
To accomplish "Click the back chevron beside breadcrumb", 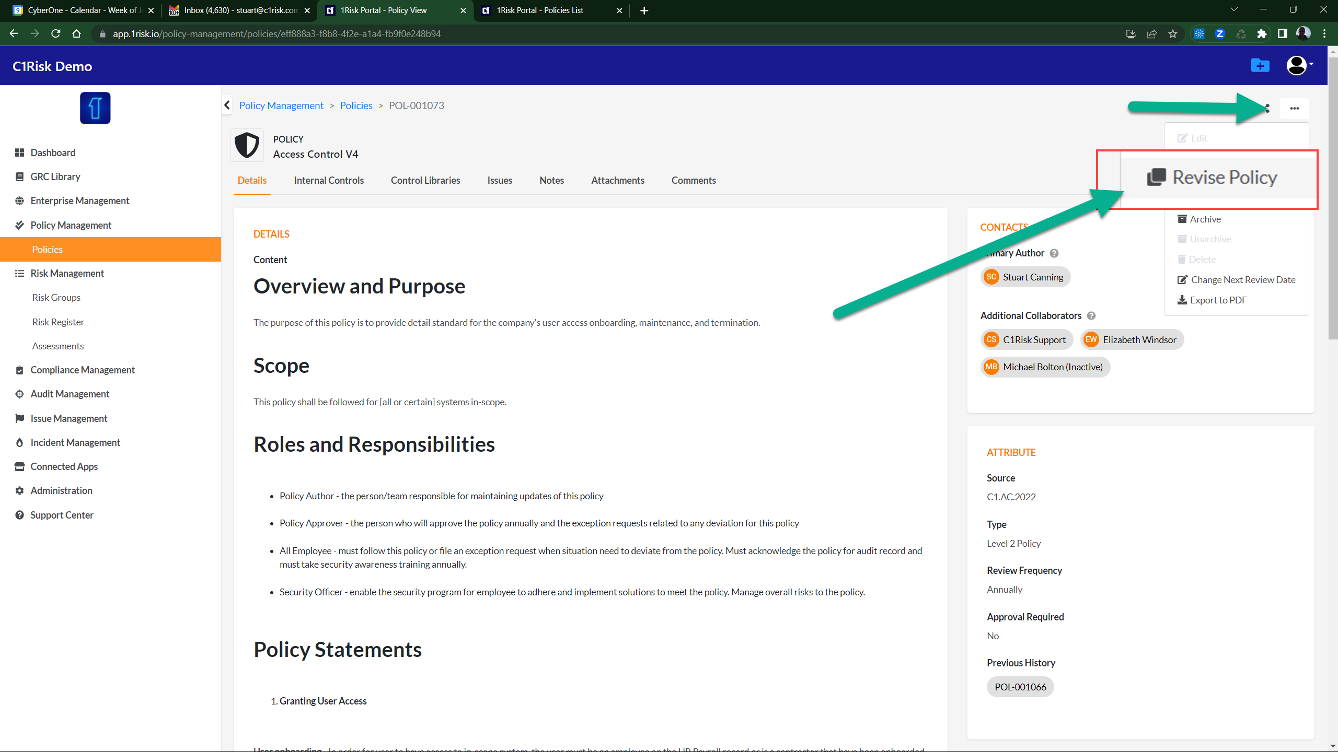I will point(227,105).
